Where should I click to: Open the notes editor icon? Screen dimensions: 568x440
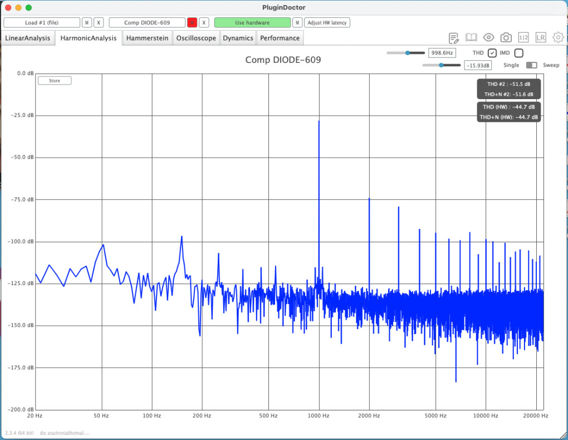(454, 38)
